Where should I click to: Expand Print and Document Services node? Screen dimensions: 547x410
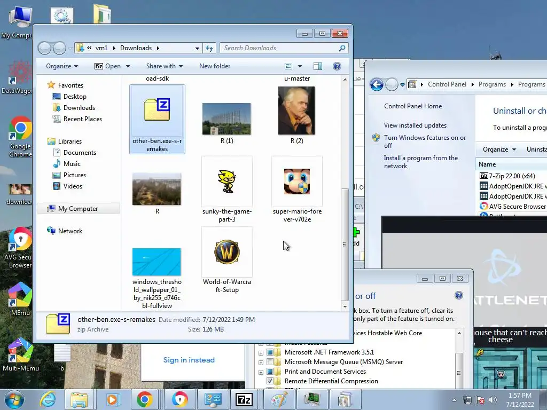261,372
